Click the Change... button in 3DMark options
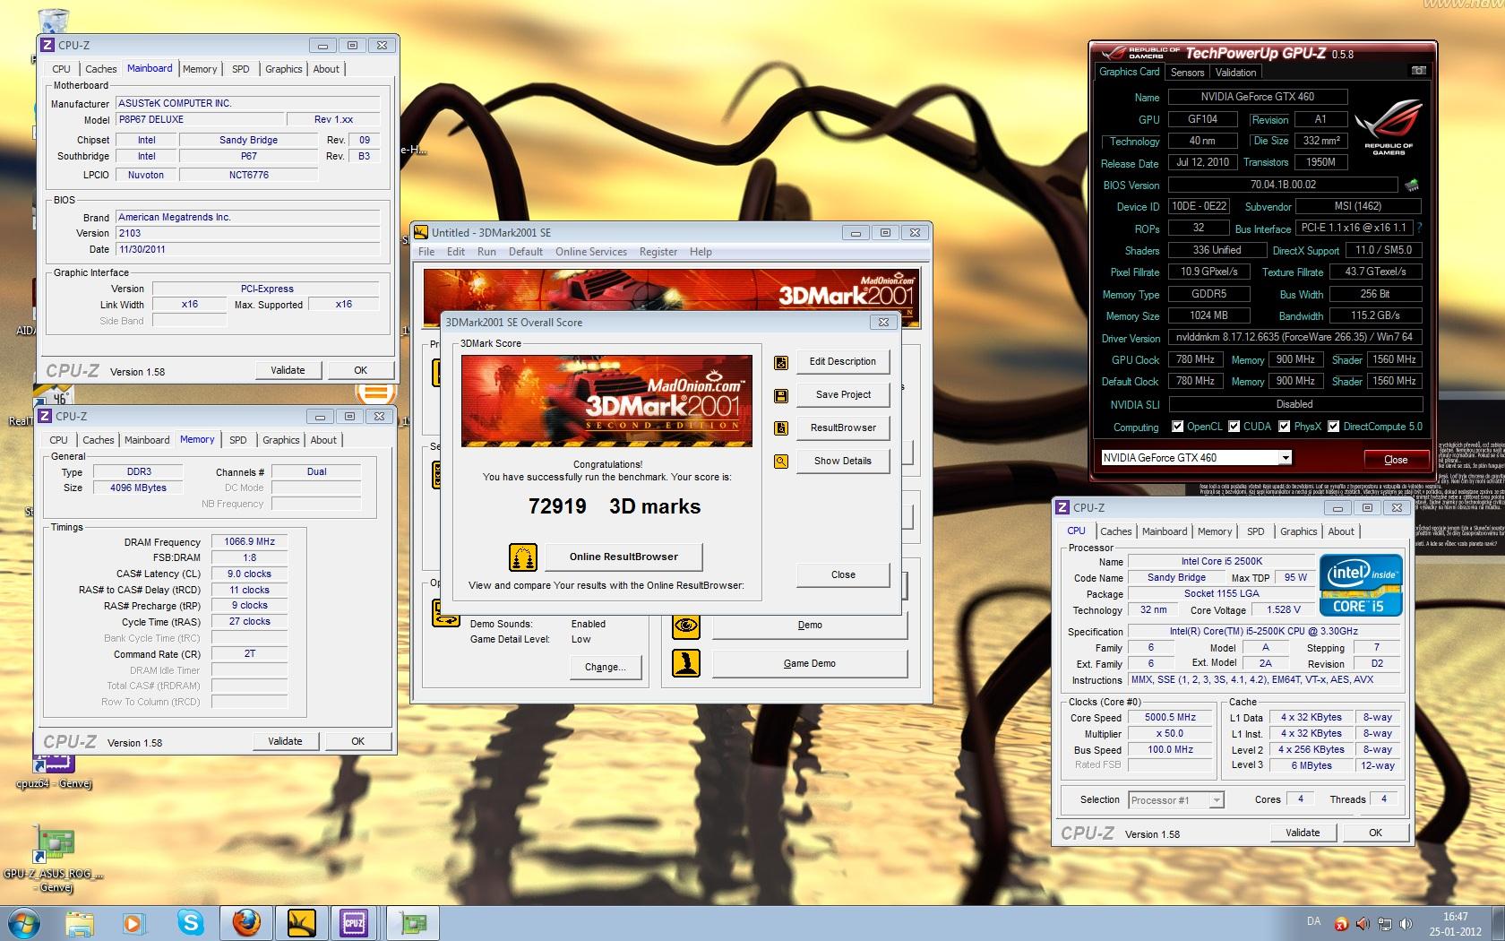1505x941 pixels. click(605, 668)
